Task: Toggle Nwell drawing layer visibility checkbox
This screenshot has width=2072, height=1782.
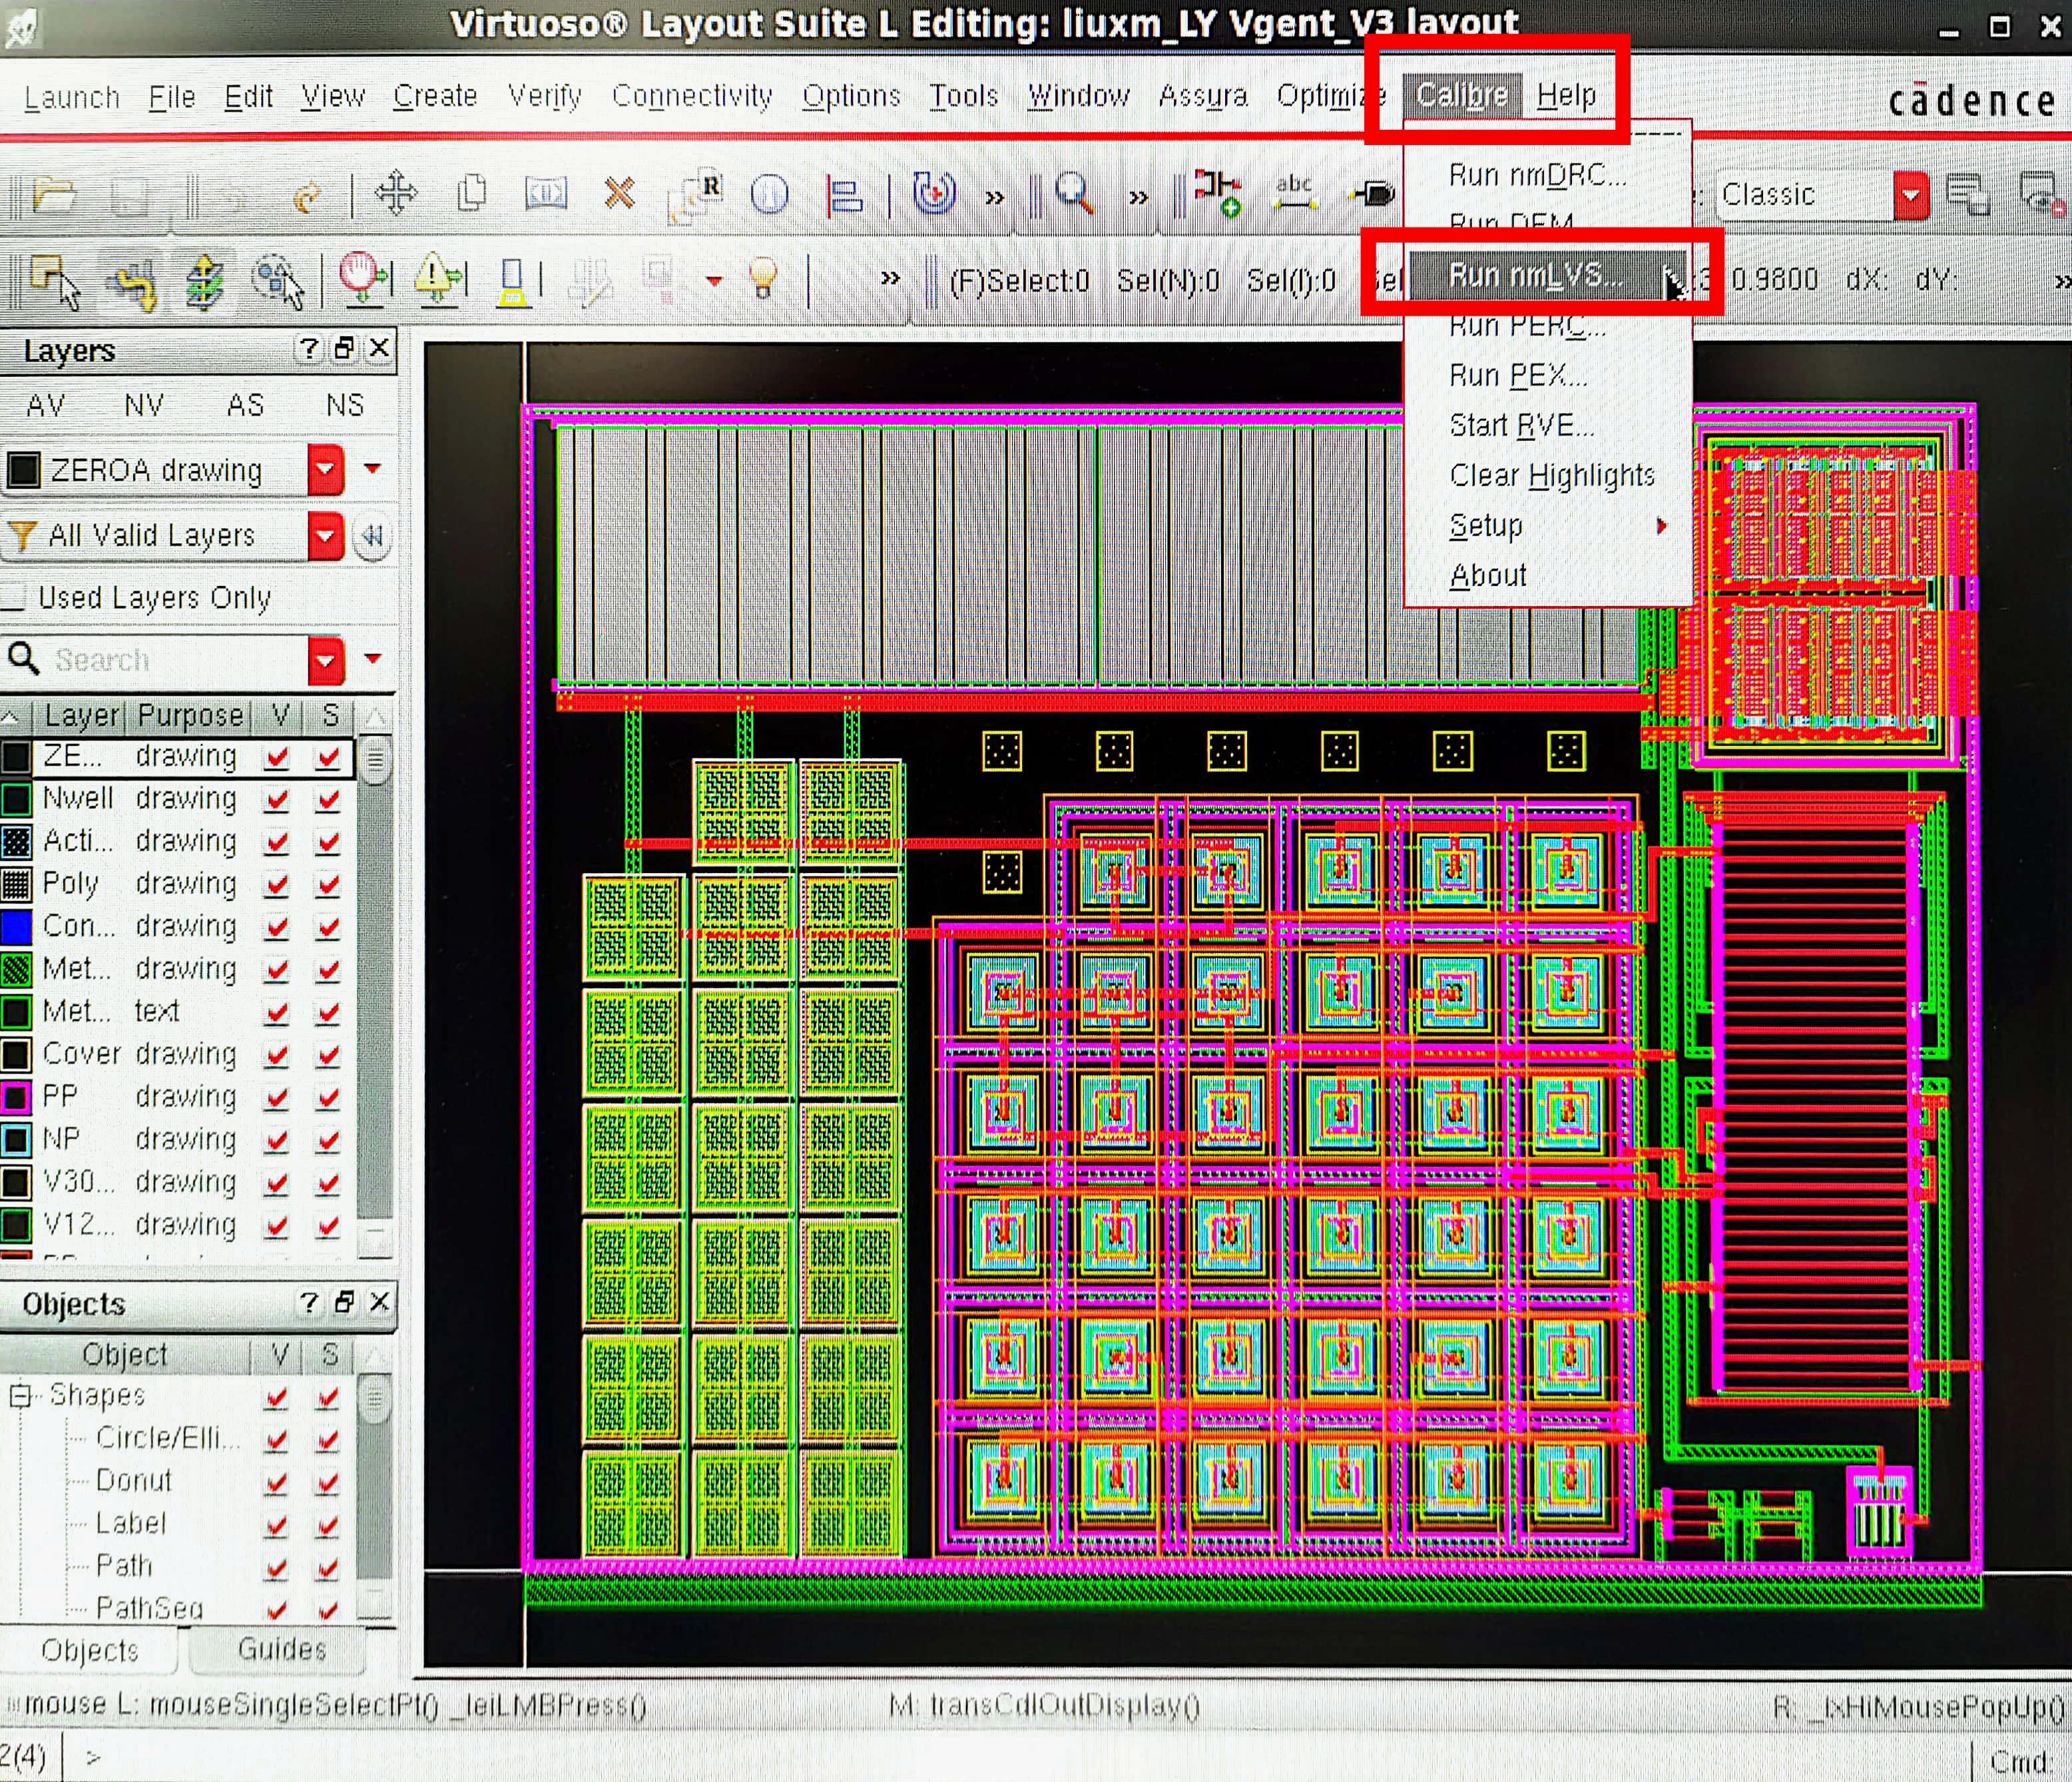Action: coord(277,799)
